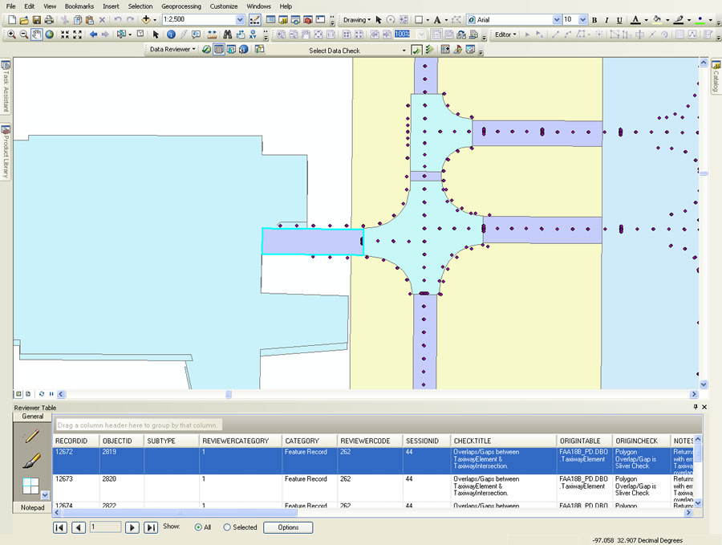
Task: Click the Reviewer Session Manager icon
Action: [x=207, y=49]
